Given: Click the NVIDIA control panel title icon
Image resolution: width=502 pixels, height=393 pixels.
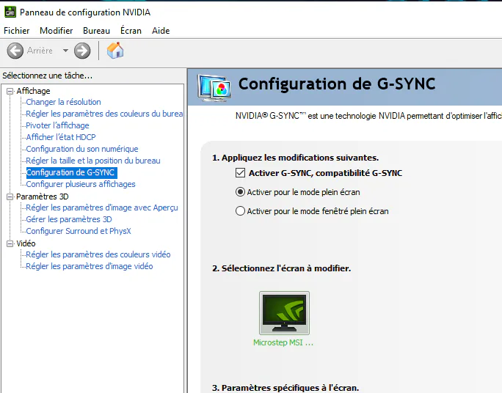Looking at the screenshot, I should coord(10,12).
